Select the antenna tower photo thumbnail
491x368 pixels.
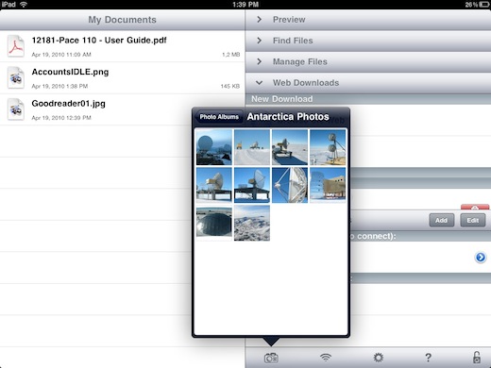coord(328,147)
